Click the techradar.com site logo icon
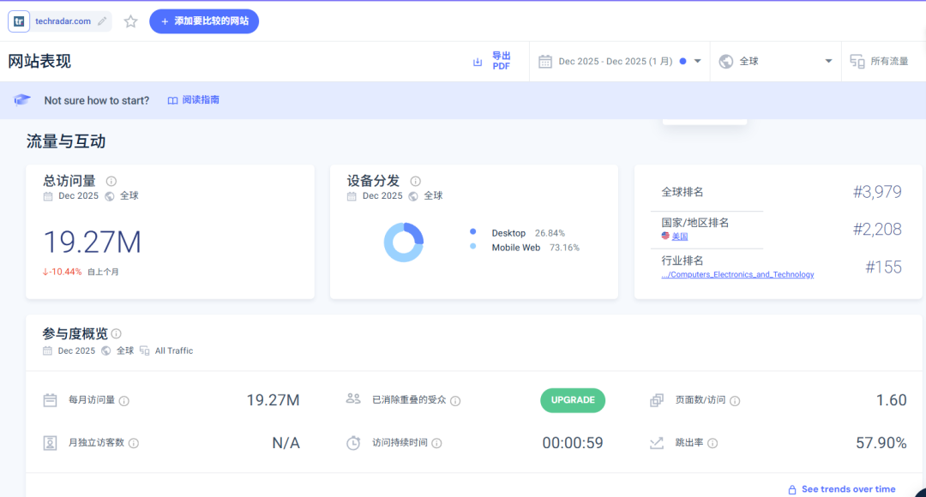 (x=18, y=21)
